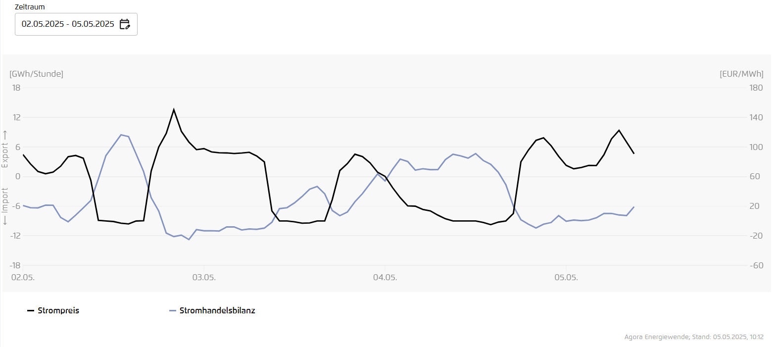Toggle the Strompreis legend entry
This screenshot has height=347, width=773.
[58, 311]
